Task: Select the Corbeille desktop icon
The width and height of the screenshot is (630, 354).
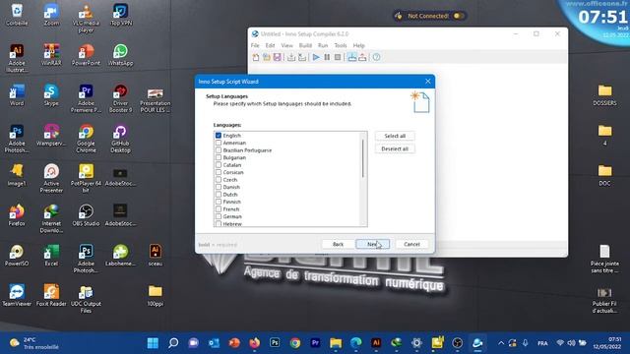Action: pyautogui.click(x=17, y=15)
